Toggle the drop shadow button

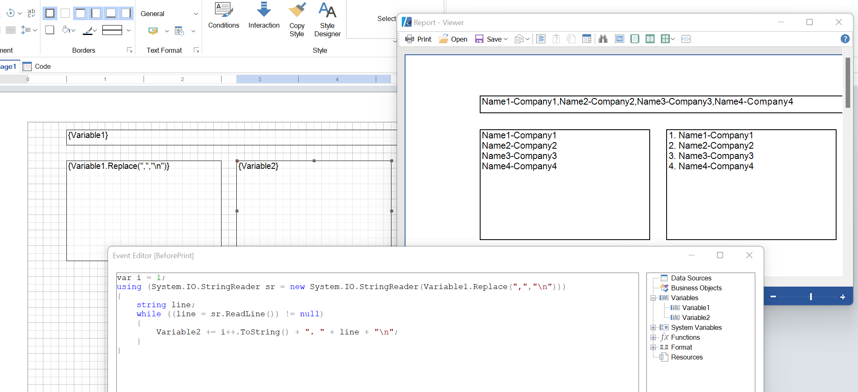[50, 30]
